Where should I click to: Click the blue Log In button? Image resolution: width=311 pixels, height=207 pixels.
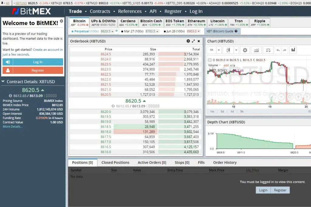click(33, 62)
